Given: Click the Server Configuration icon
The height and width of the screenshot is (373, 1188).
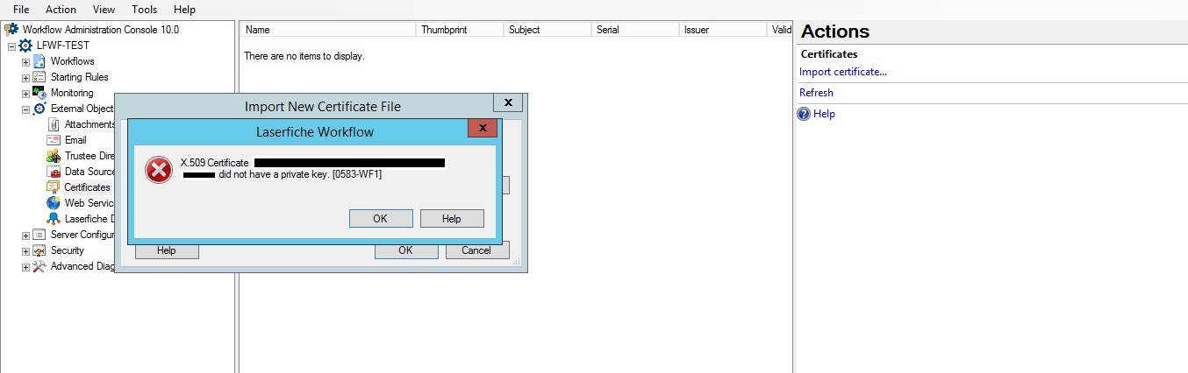Looking at the screenshot, I should point(39,235).
